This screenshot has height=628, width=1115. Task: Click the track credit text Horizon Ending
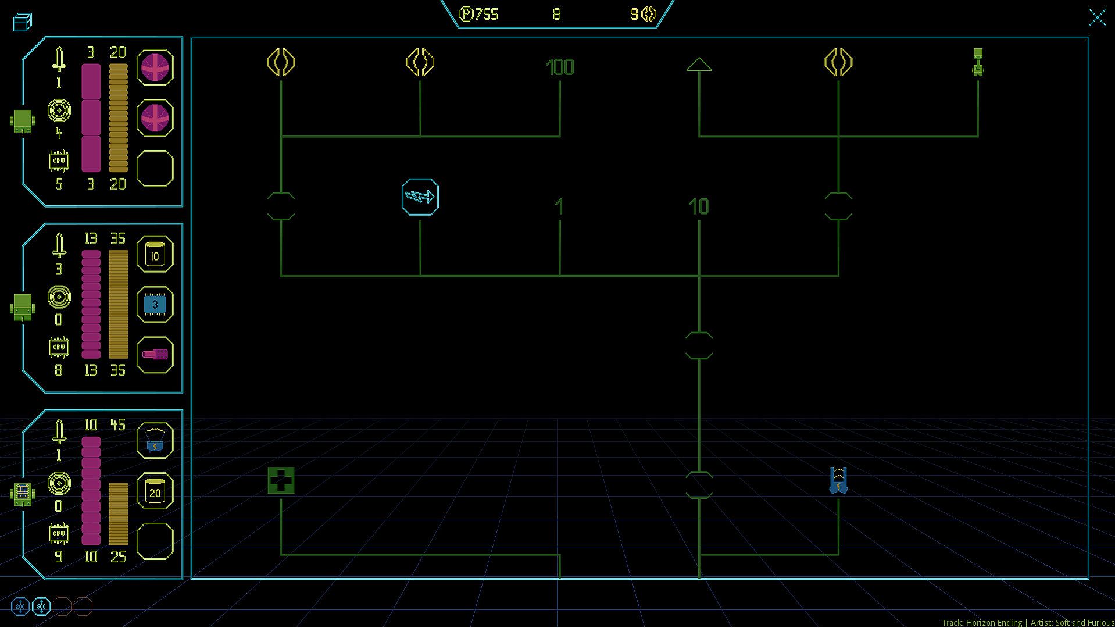pyautogui.click(x=994, y=623)
